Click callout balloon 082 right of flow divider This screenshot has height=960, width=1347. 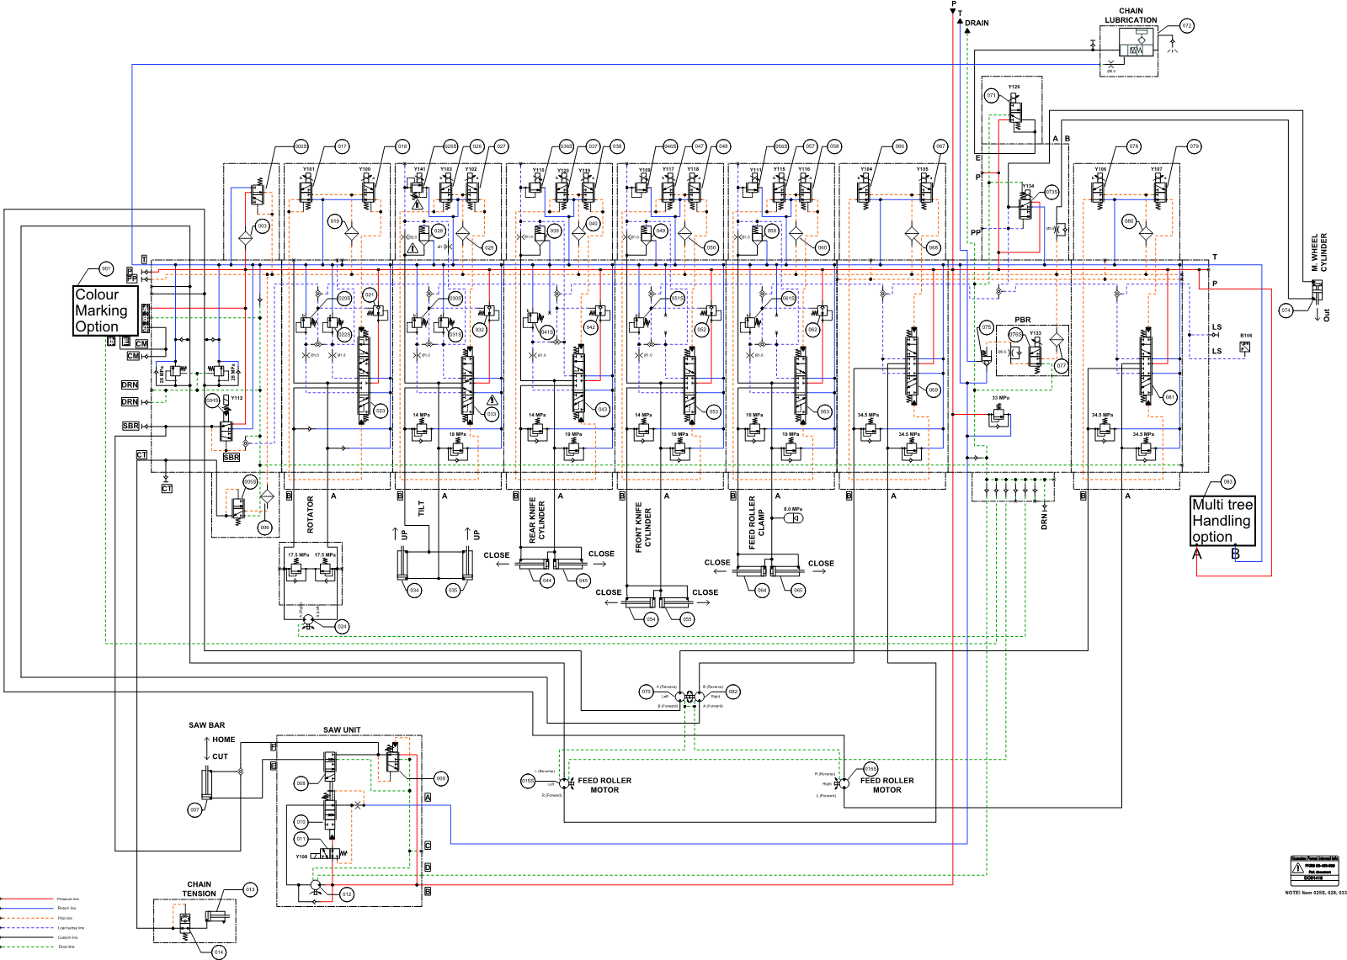tap(733, 692)
